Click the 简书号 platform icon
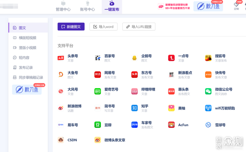Viewport: 246px width, 152px height. coord(98,108)
